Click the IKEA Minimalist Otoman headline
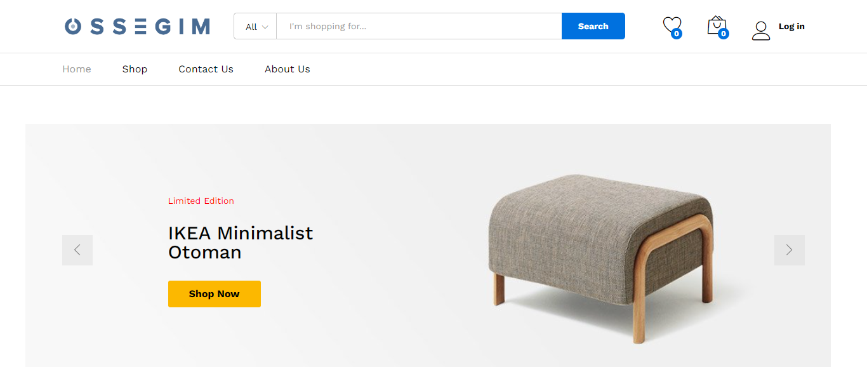This screenshot has width=867, height=367. coord(241,243)
